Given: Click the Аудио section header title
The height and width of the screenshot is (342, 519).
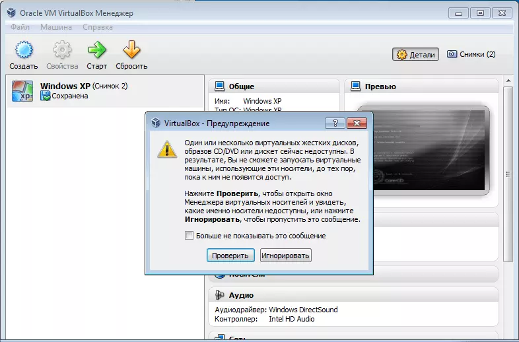Looking at the screenshot, I should pyautogui.click(x=241, y=295).
